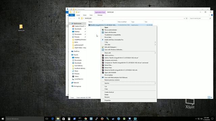Viewport: 216px width, 121px height.
Task: Select This PC in navigation pane
Action: [x=76, y=55]
